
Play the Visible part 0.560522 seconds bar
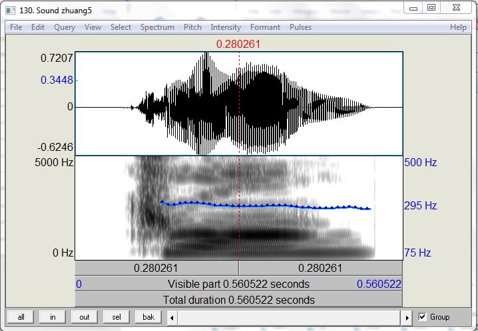tap(239, 284)
